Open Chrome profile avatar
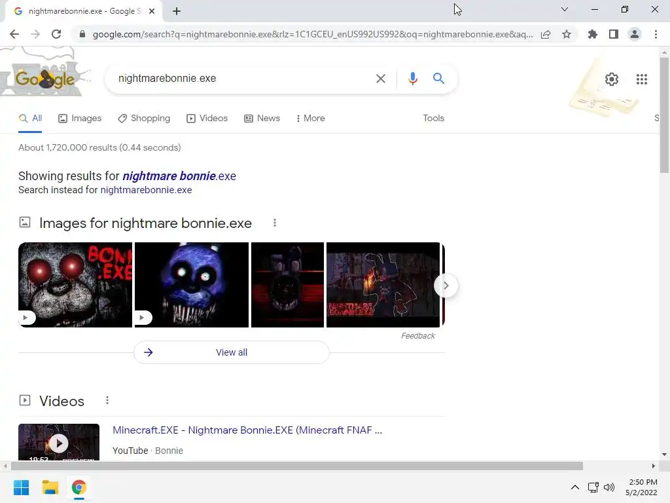Viewport: 670px width, 503px height. (635, 34)
